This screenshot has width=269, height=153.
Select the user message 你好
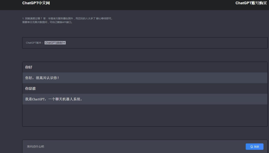pyautogui.click(x=29, y=67)
